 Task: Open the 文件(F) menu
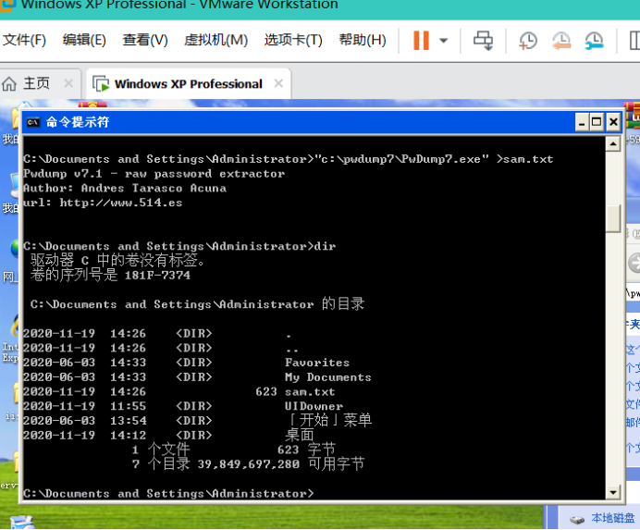coord(24,40)
